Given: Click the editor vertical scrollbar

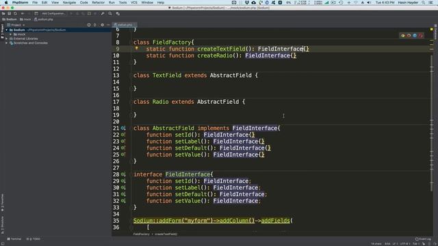Looking at the screenshot, I should point(432,123).
